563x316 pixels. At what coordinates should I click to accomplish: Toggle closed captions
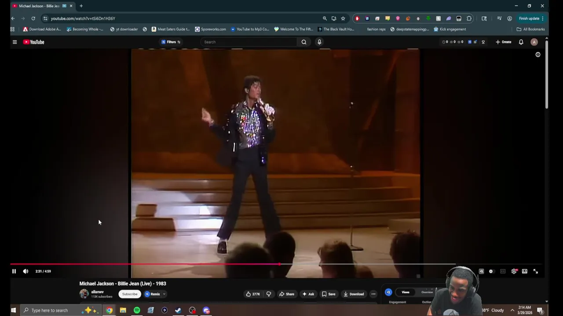[503, 271]
